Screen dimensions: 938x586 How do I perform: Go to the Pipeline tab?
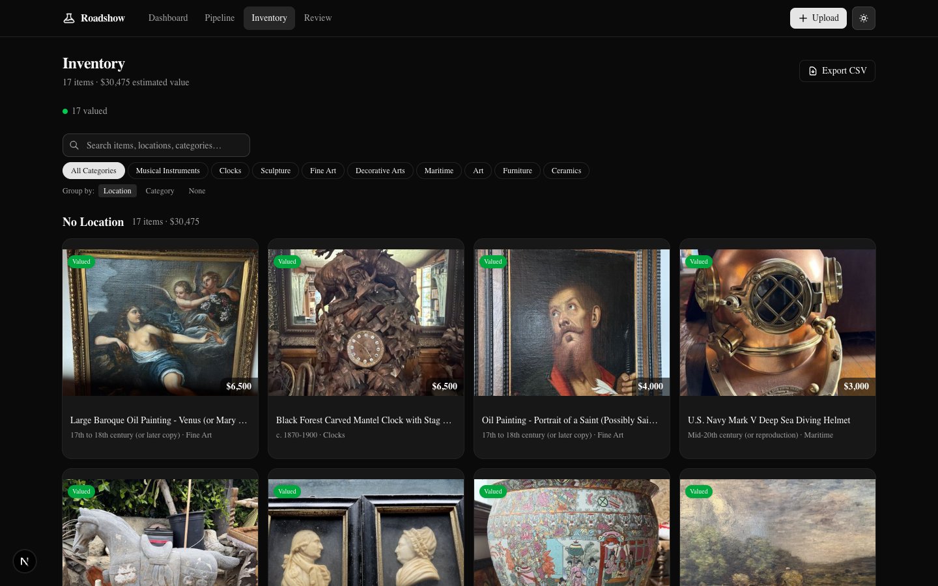220,18
